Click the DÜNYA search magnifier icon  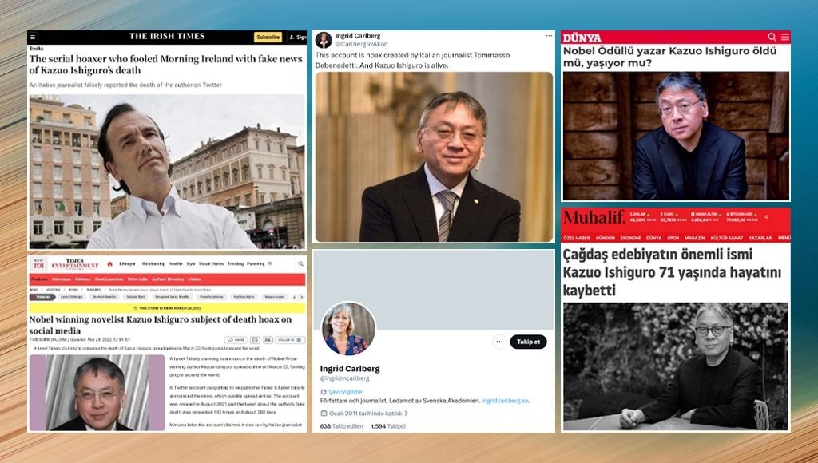[772, 37]
